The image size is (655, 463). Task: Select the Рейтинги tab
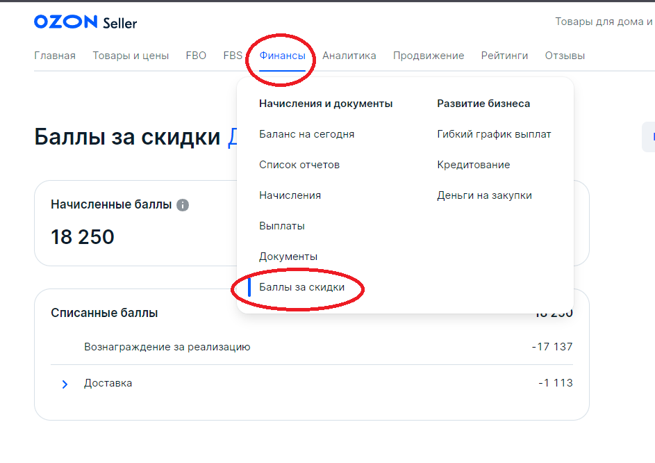(504, 56)
